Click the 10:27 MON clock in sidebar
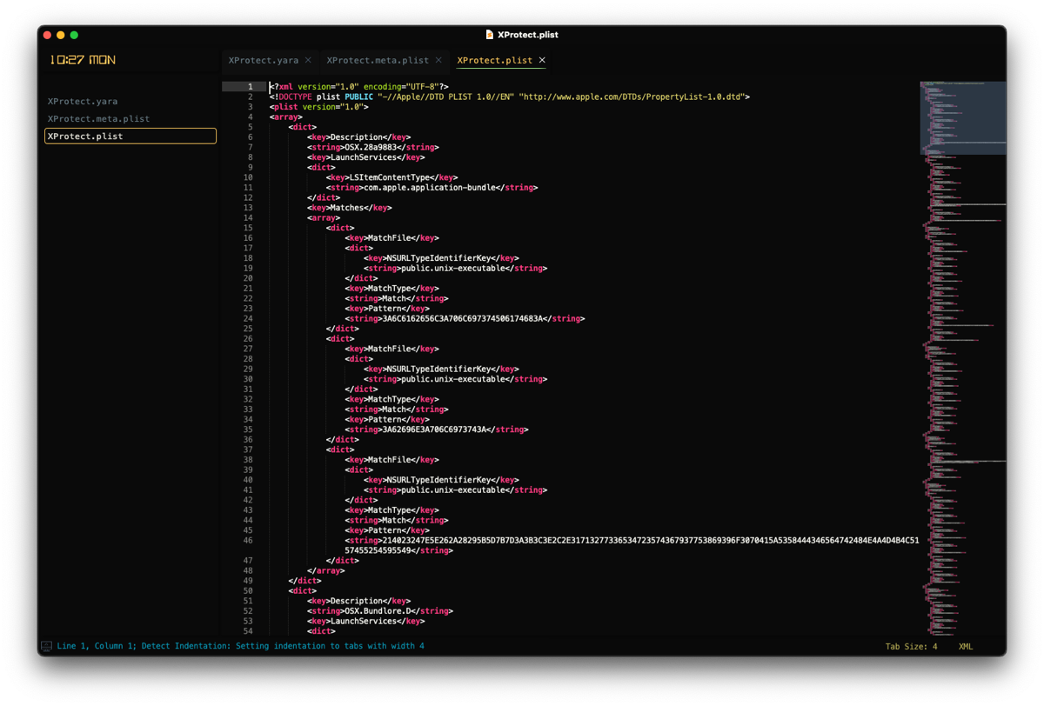The height and width of the screenshot is (706, 1044). pos(83,60)
